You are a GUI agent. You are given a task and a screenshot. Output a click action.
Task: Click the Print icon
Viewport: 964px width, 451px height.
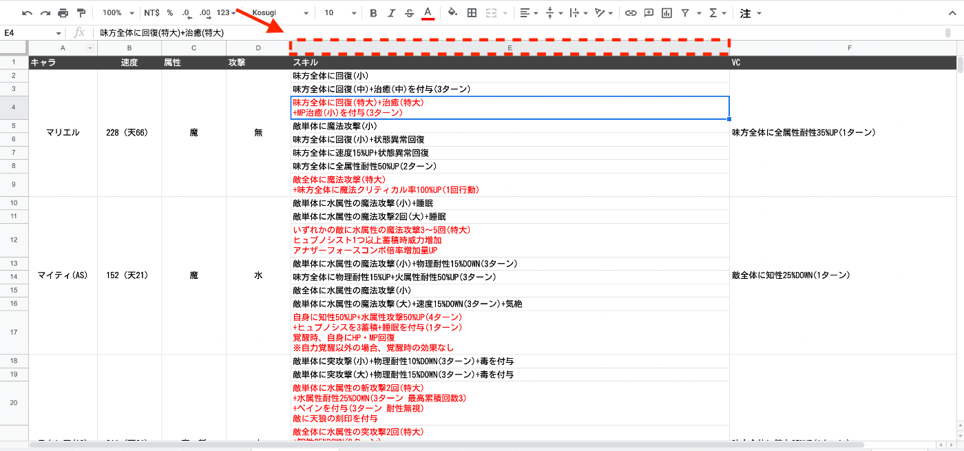(63, 13)
